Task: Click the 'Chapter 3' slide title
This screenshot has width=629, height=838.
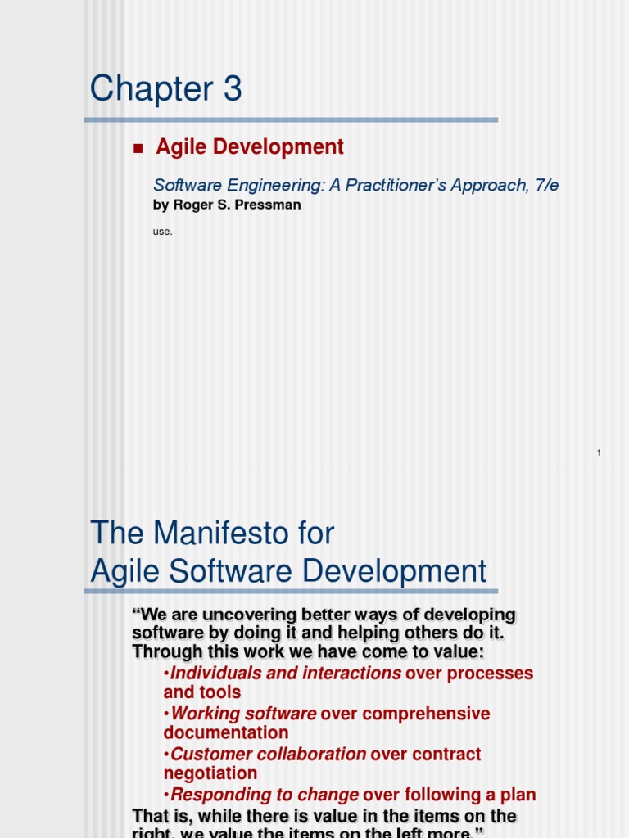Action: click(x=165, y=88)
